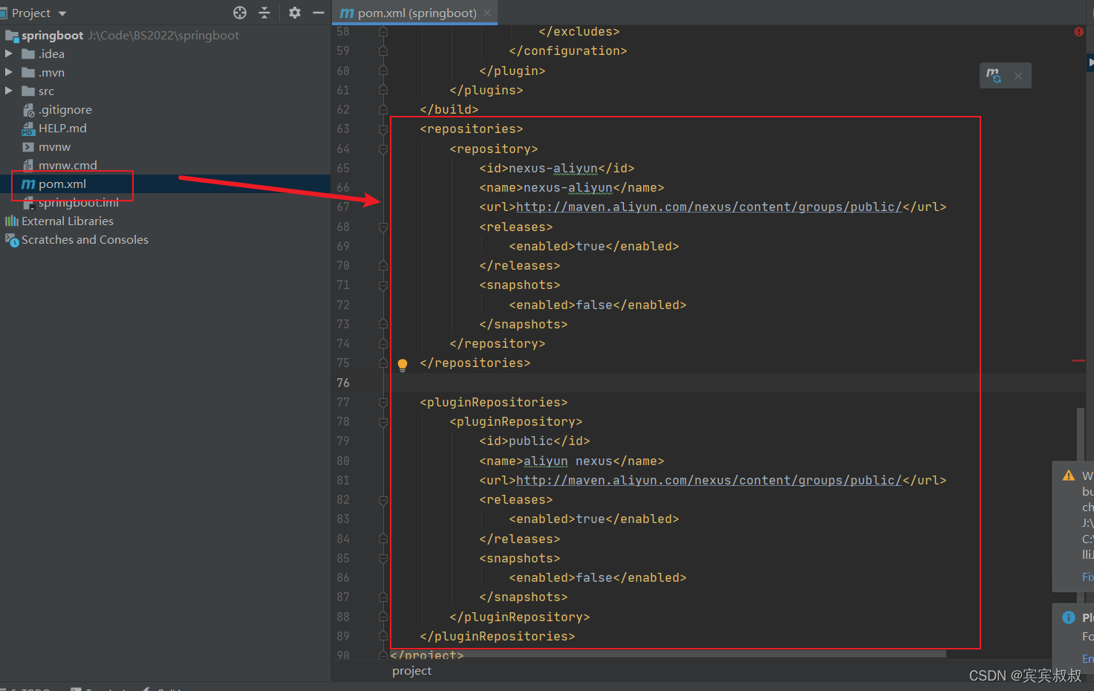
Task: Collapse the repositories tag fold on line 63
Action: click(383, 129)
